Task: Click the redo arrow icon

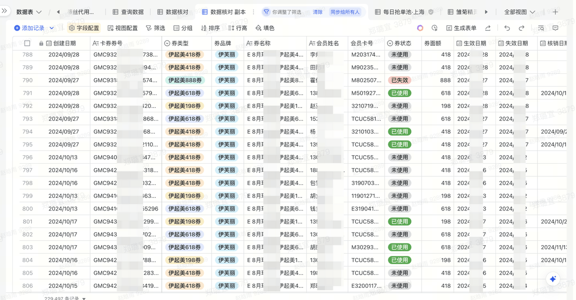Action: [522, 28]
